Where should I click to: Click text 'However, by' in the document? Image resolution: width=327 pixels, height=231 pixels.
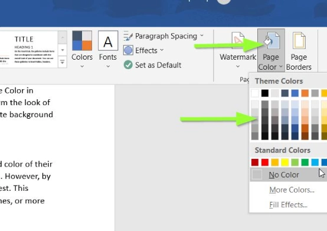(x=28, y=176)
